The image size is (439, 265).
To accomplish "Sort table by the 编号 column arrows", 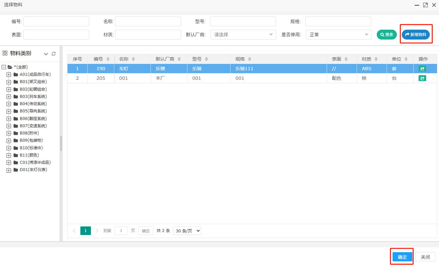I will [108, 59].
